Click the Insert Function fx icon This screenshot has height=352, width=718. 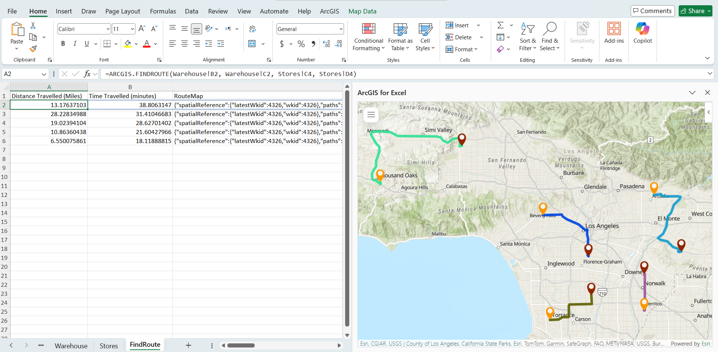(x=87, y=74)
